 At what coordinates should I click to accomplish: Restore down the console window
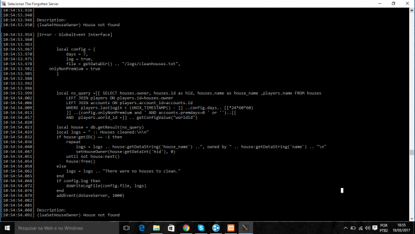[x=393, y=4]
